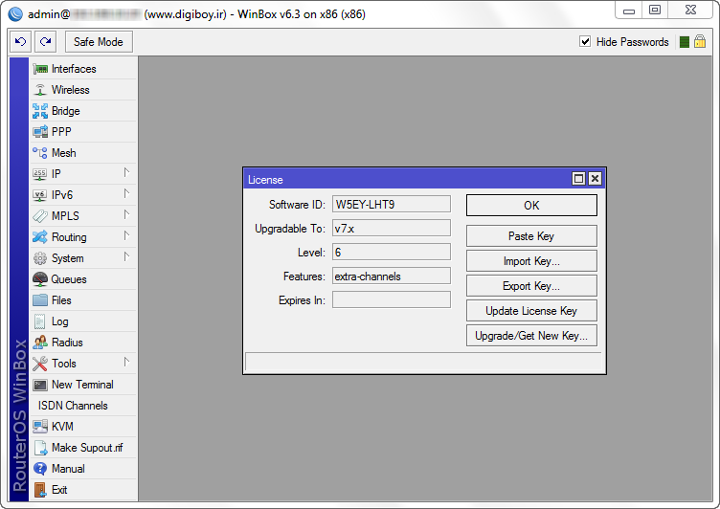720x509 pixels.
Task: Click the Radius users icon
Action: (x=40, y=343)
